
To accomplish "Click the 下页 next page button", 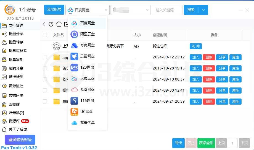I will tap(244, 143).
